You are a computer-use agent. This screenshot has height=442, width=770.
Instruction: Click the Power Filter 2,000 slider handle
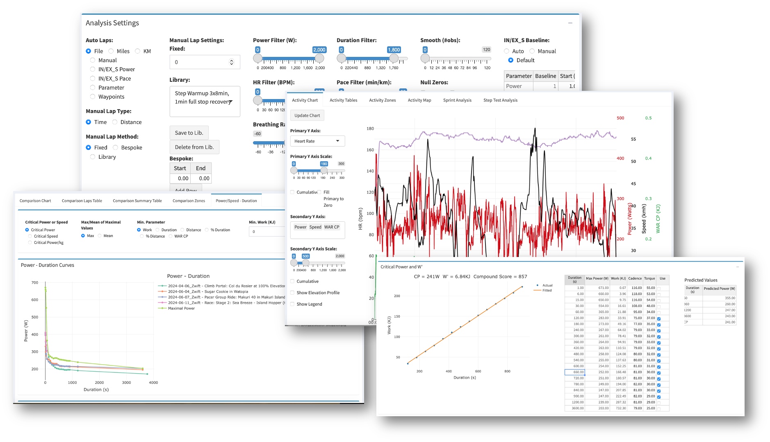click(x=320, y=59)
